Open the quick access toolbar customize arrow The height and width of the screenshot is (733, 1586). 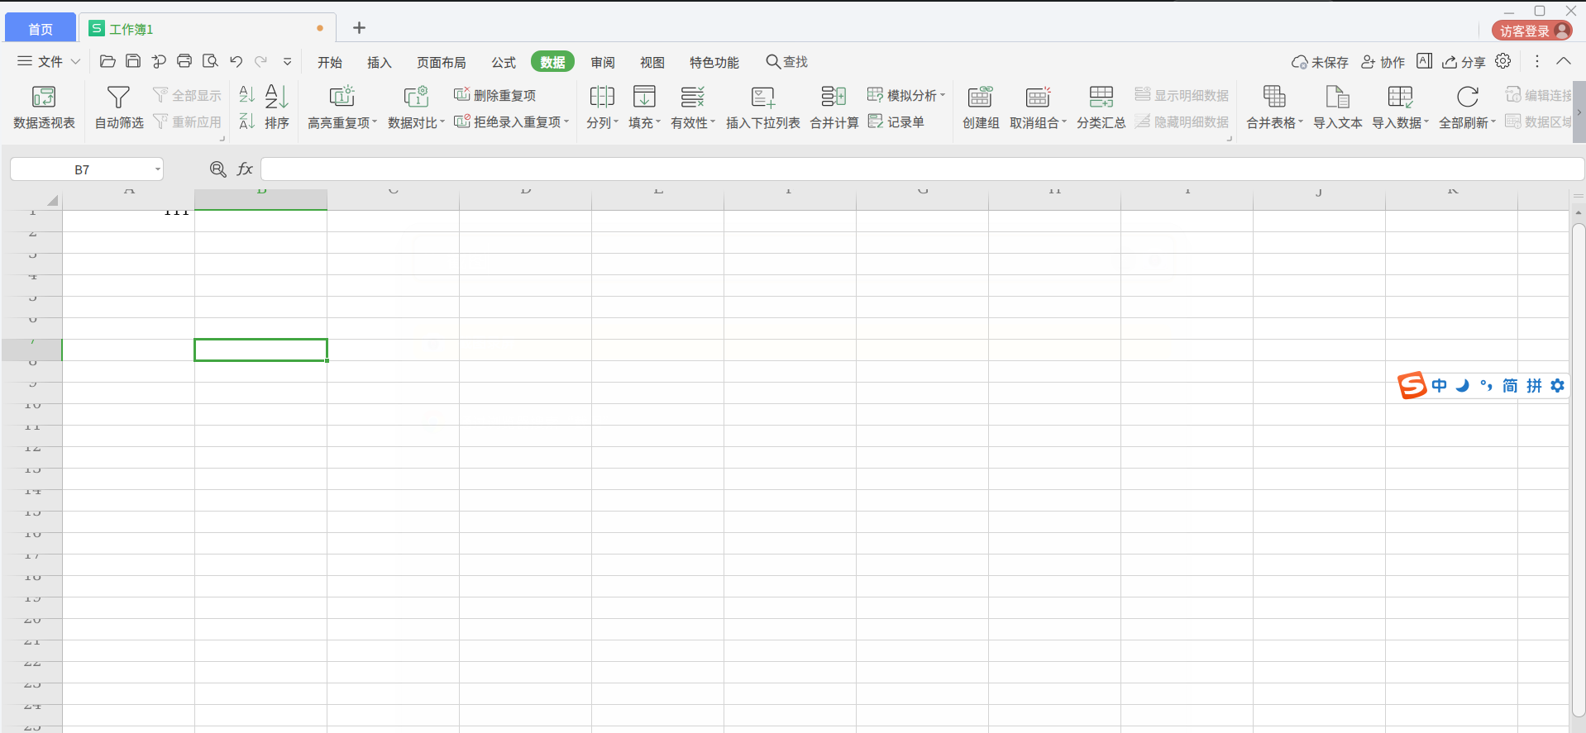287,61
